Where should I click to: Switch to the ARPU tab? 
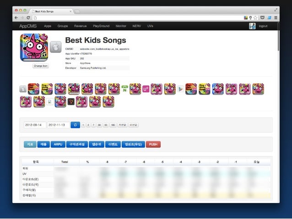(x=58, y=144)
